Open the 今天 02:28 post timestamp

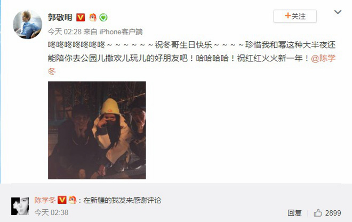click(65, 31)
